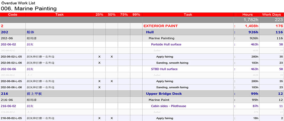Select the 202-06 Marine Painting row
This screenshot has height=121, width=284.
pyautogui.click(x=142, y=38)
